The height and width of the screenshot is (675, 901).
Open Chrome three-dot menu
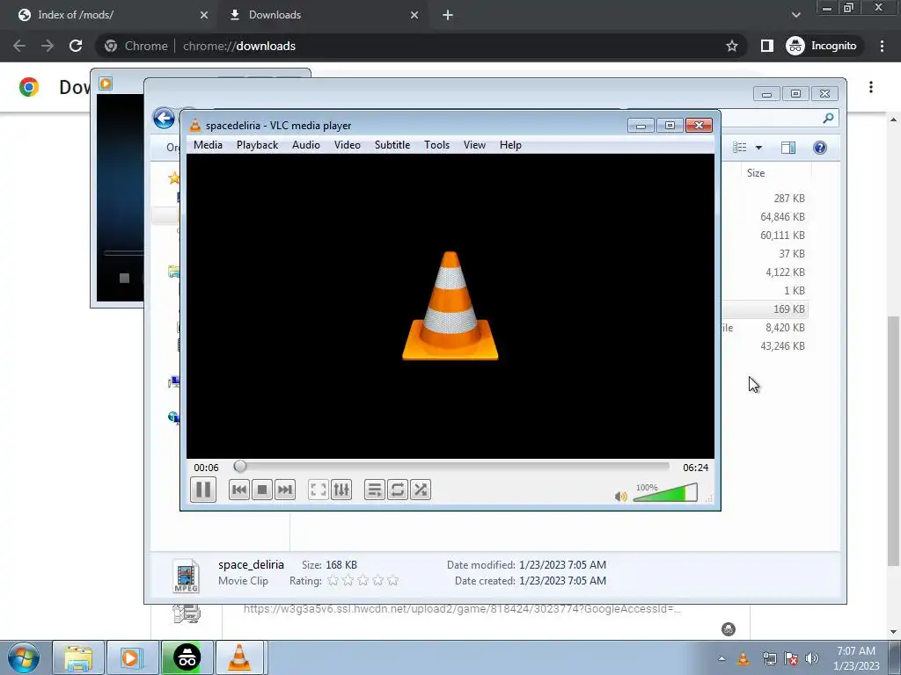[x=882, y=46]
